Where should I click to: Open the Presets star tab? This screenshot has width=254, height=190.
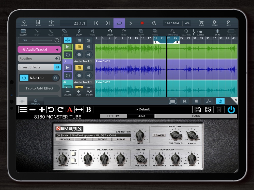tap(36, 102)
